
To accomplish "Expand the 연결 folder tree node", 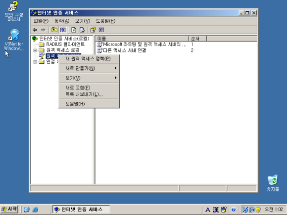I will click(35, 62).
